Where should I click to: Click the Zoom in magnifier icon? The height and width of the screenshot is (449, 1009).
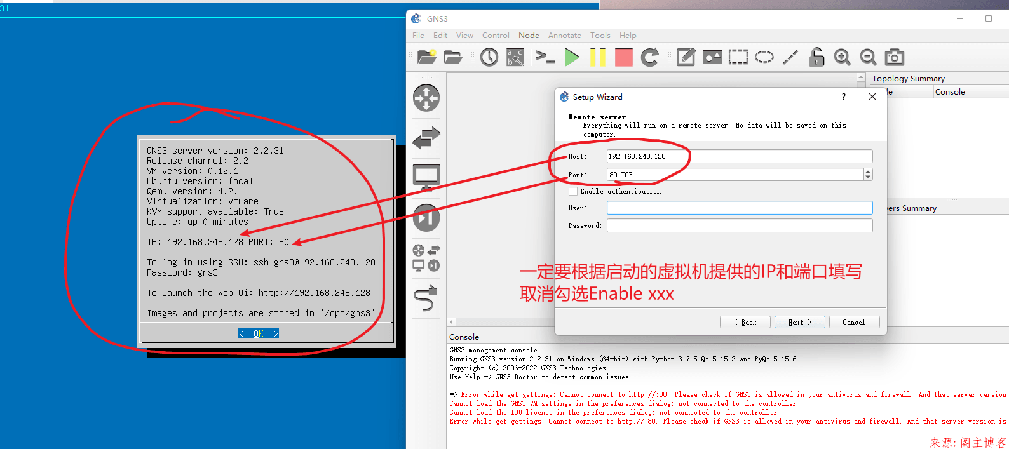pyautogui.click(x=843, y=57)
